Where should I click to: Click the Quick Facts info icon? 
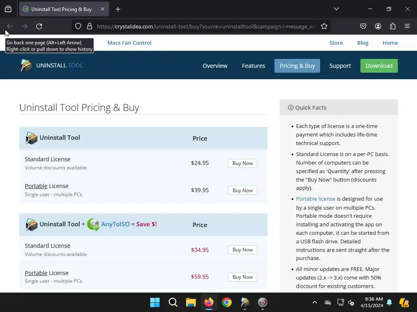(x=291, y=107)
